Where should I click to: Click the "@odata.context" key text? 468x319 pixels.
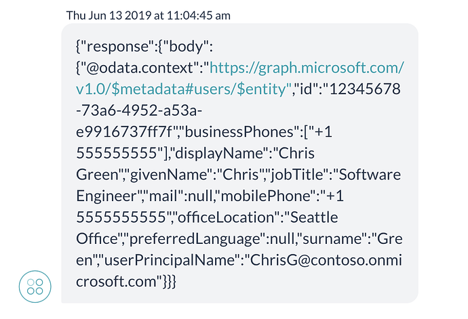(x=141, y=68)
